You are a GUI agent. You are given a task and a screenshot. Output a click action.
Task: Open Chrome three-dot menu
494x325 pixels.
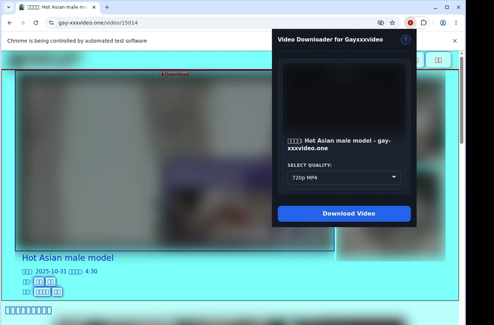point(456,23)
